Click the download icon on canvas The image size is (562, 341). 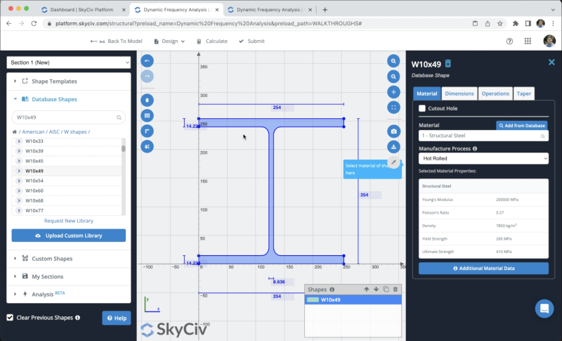click(x=393, y=147)
